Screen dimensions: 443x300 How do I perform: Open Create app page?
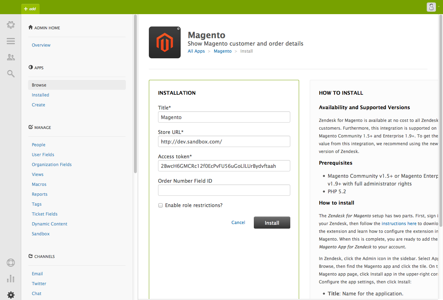pyautogui.click(x=39, y=105)
